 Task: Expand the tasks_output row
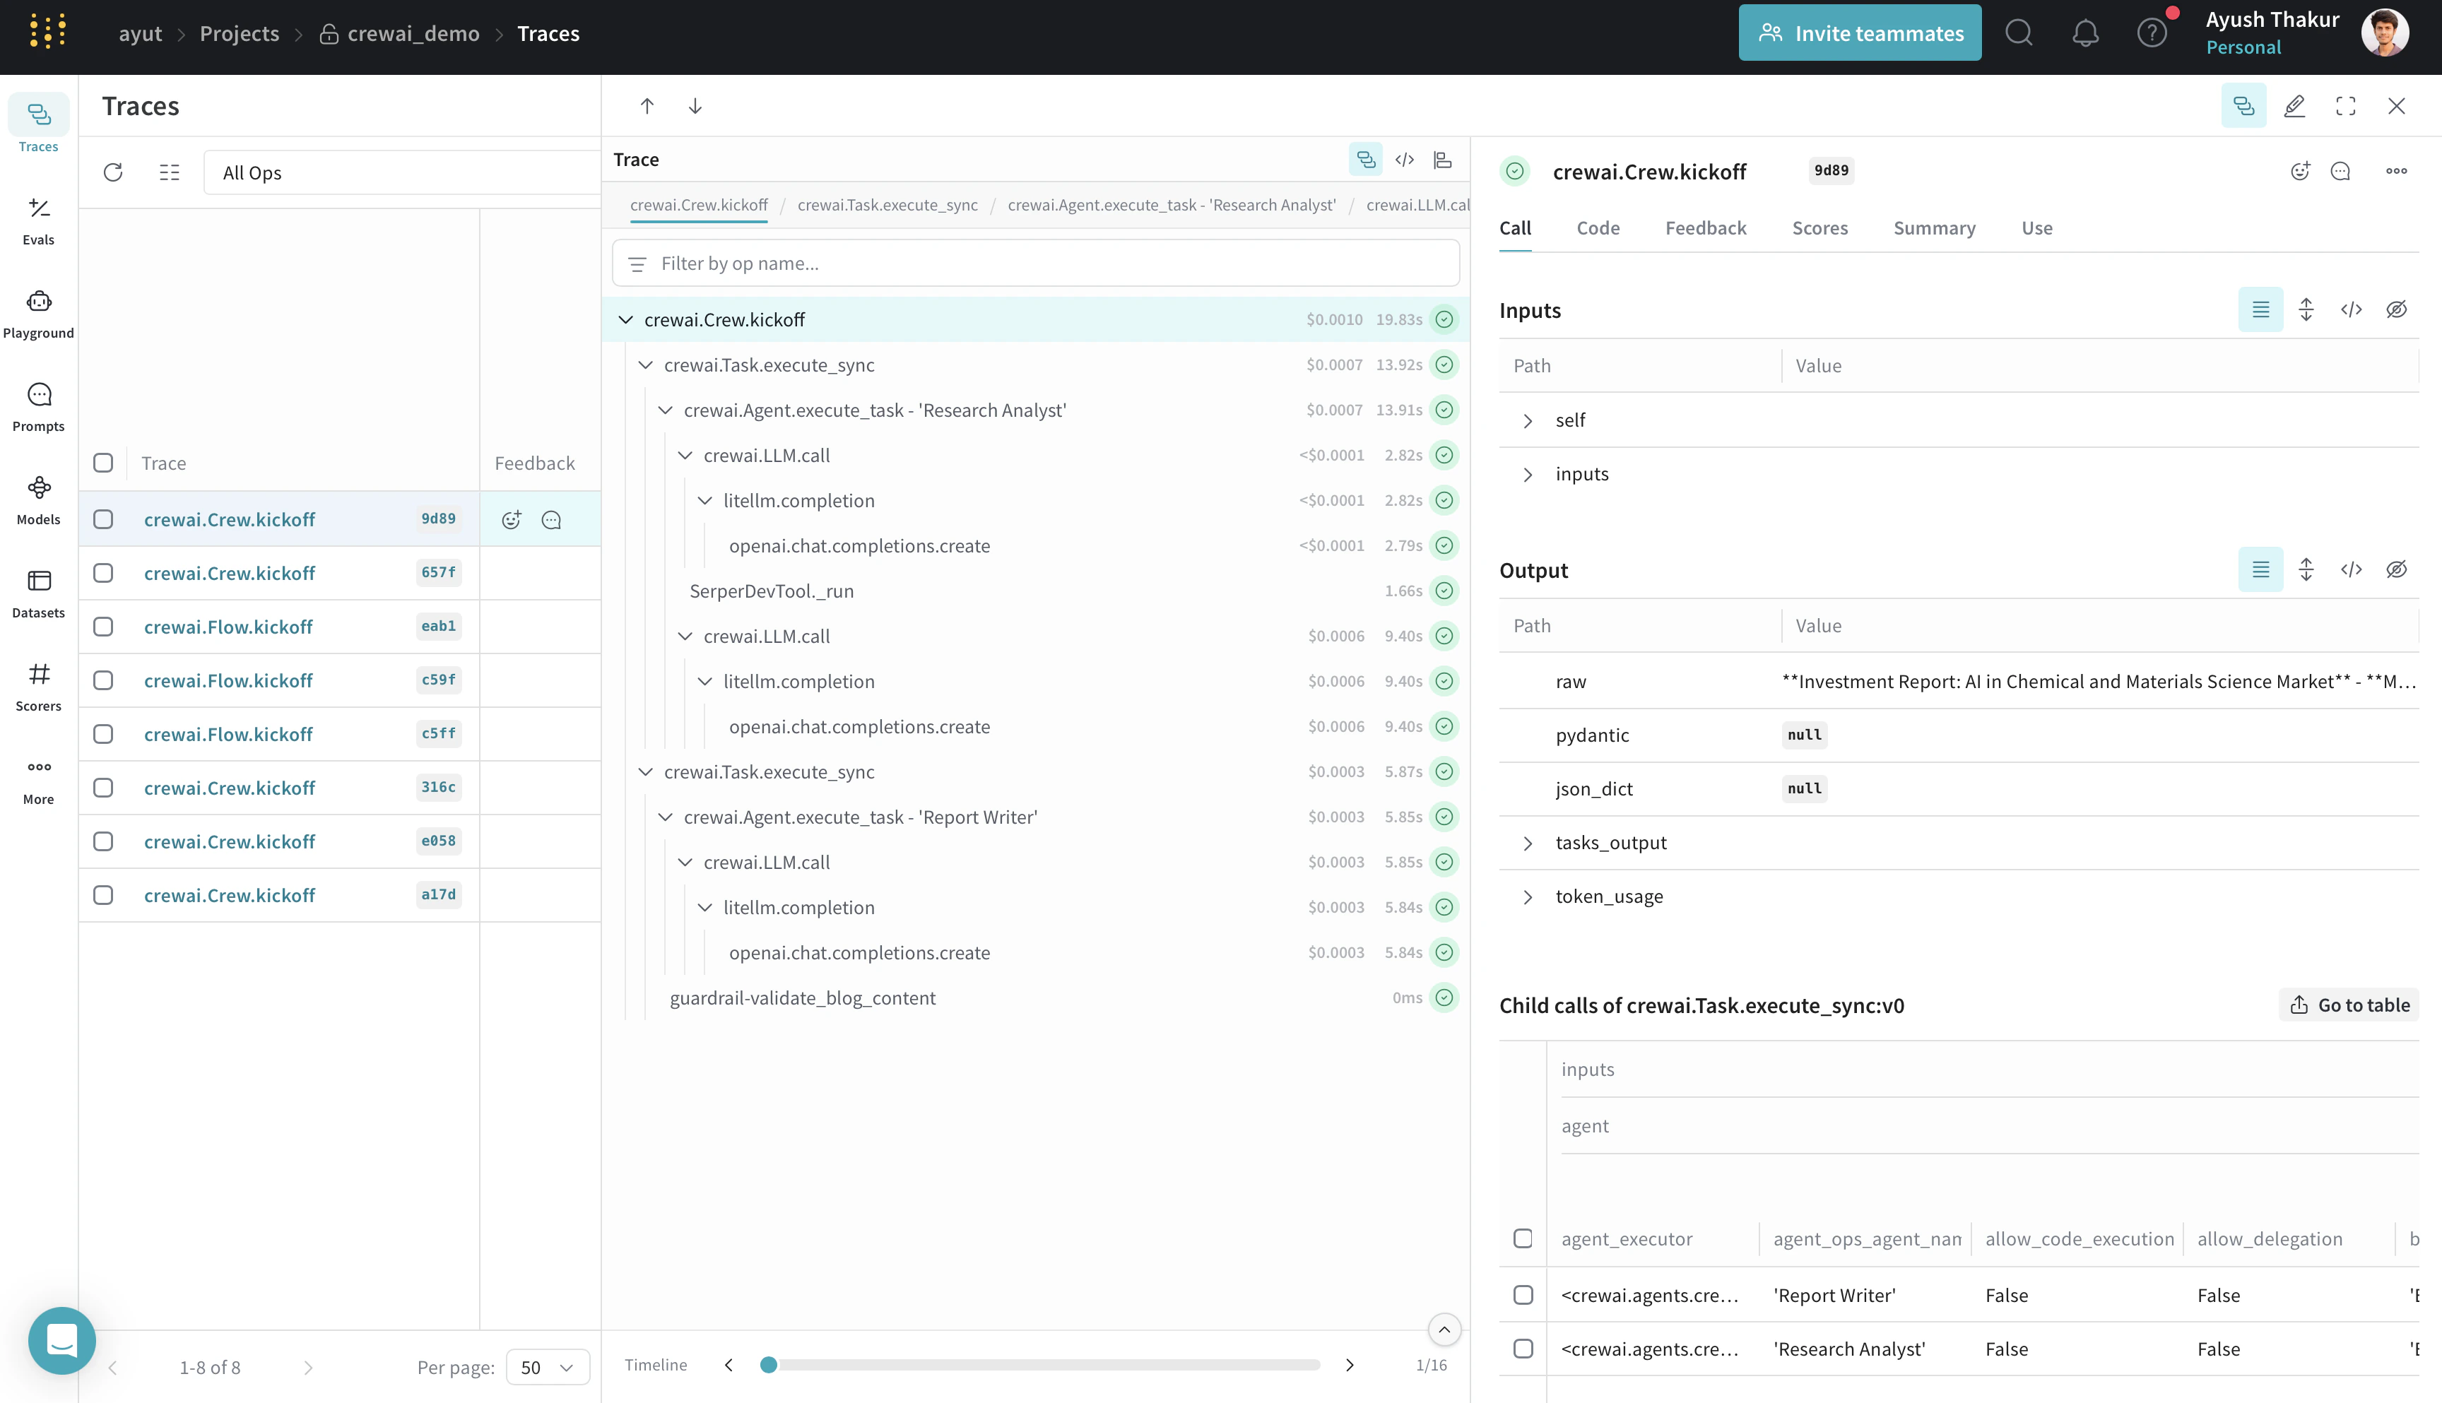pos(1528,843)
